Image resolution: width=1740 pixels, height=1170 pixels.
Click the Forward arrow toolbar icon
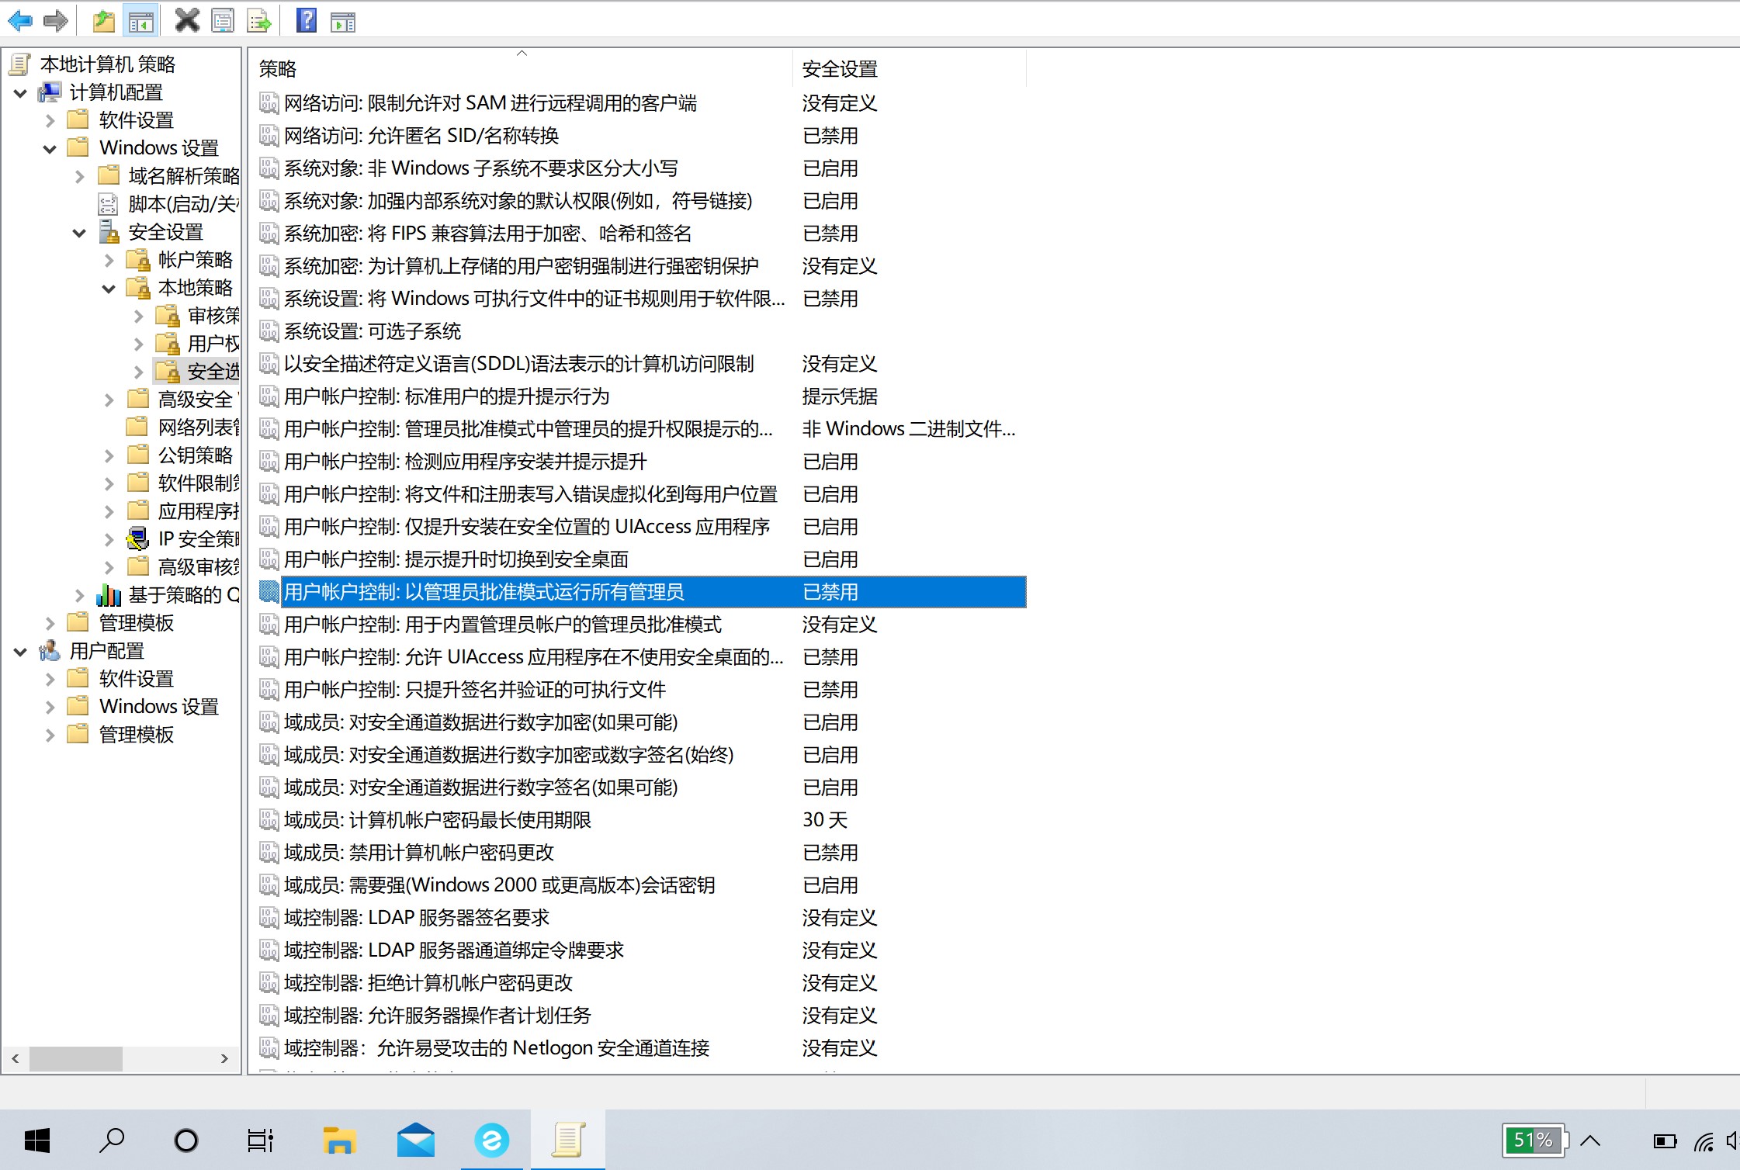[x=55, y=21]
